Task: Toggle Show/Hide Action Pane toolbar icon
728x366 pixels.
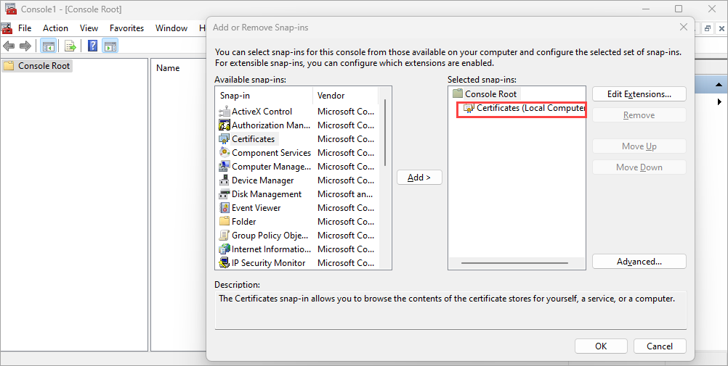Action: (110, 46)
